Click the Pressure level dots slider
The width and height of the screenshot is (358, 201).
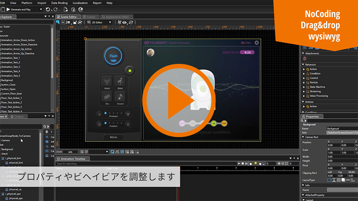113,113
